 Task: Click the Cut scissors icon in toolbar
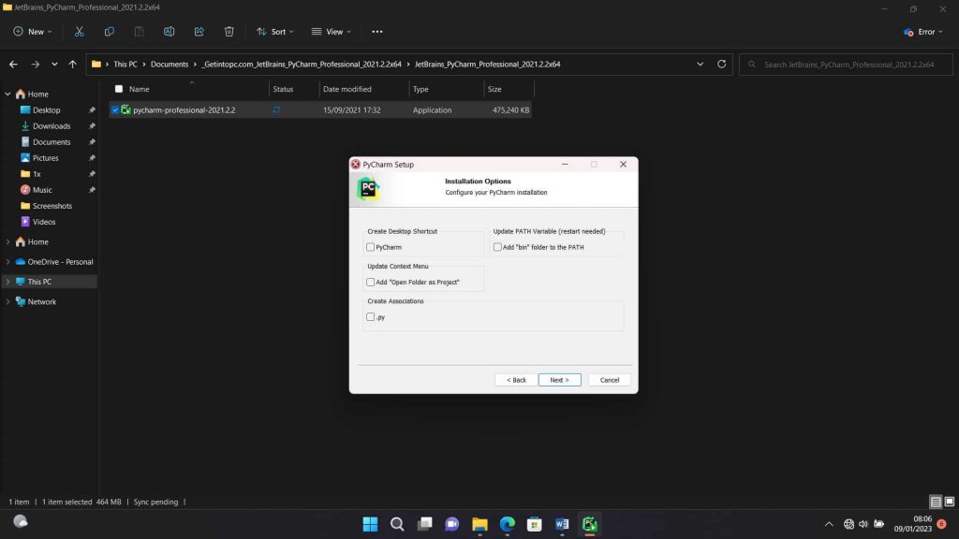[x=80, y=31]
